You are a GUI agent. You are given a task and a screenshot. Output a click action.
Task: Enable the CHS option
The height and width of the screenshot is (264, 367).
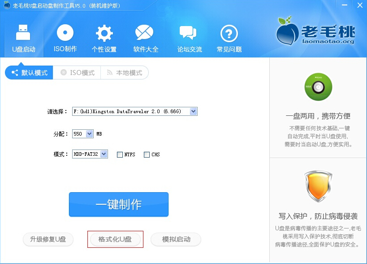(x=146, y=154)
